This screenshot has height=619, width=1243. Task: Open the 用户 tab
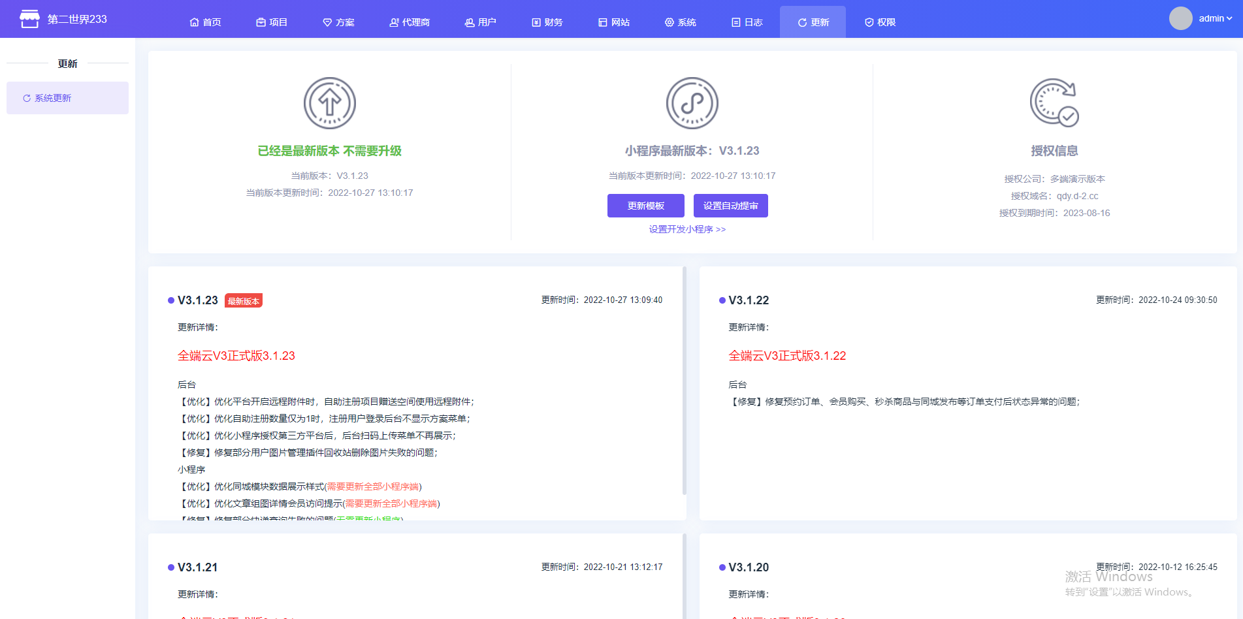[x=480, y=22]
